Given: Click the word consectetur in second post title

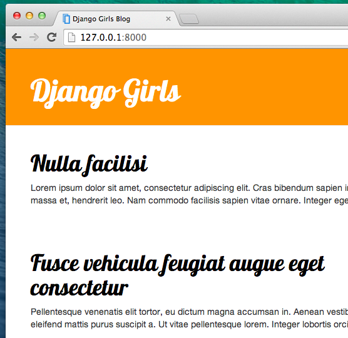Looking at the screenshot, I should (x=79, y=289).
